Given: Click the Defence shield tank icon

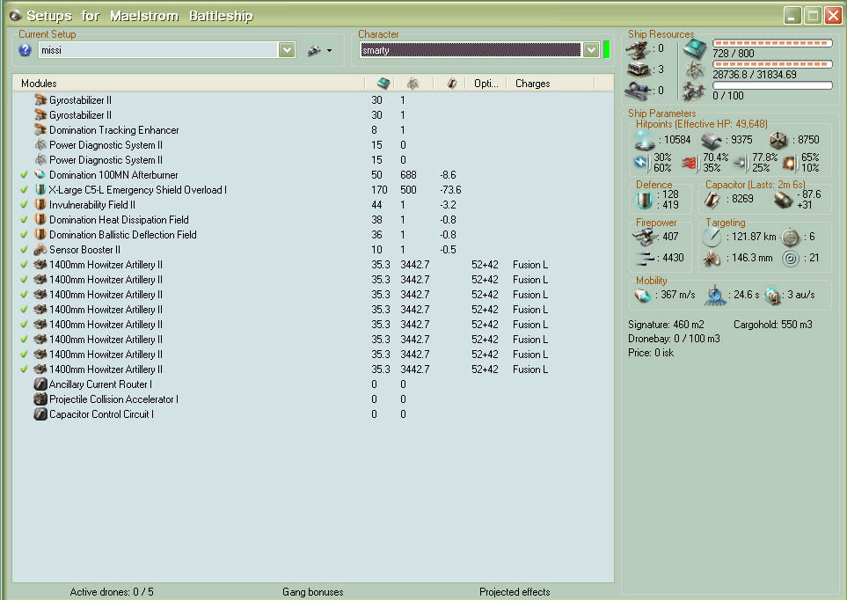Looking at the screenshot, I should pyautogui.click(x=645, y=200).
